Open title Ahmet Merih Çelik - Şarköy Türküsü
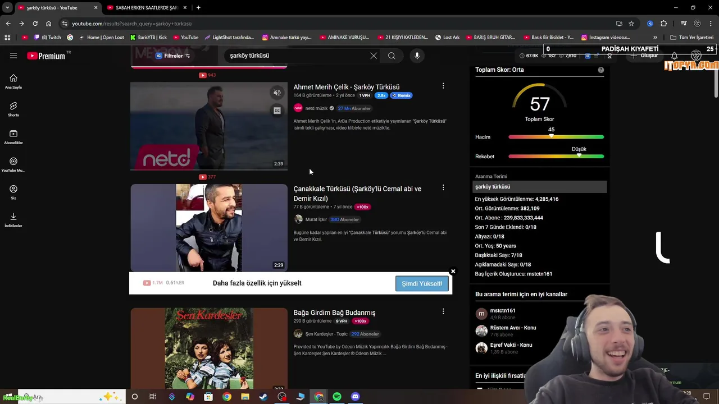 pos(347,87)
